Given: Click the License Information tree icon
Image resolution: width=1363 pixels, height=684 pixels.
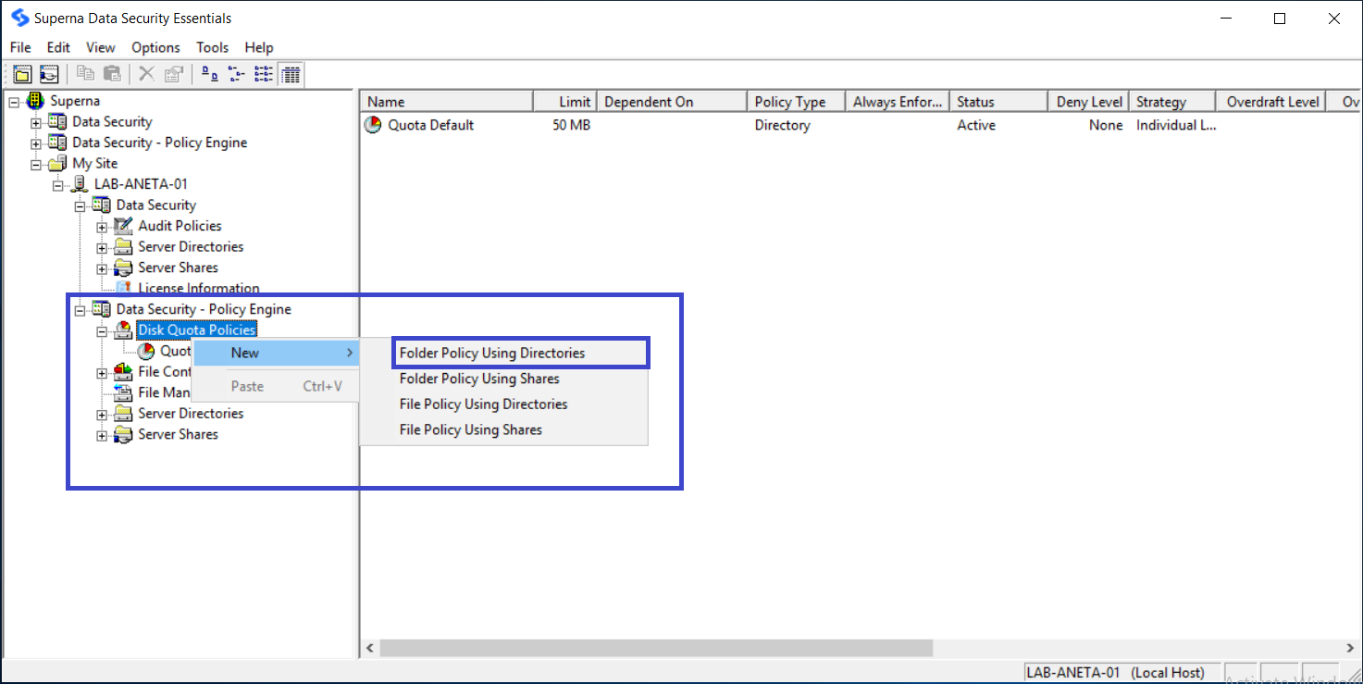Looking at the screenshot, I should pos(123,288).
